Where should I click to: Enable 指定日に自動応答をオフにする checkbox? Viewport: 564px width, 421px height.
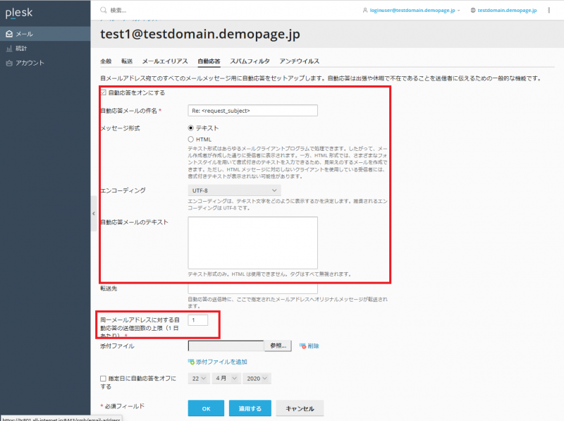click(x=104, y=379)
